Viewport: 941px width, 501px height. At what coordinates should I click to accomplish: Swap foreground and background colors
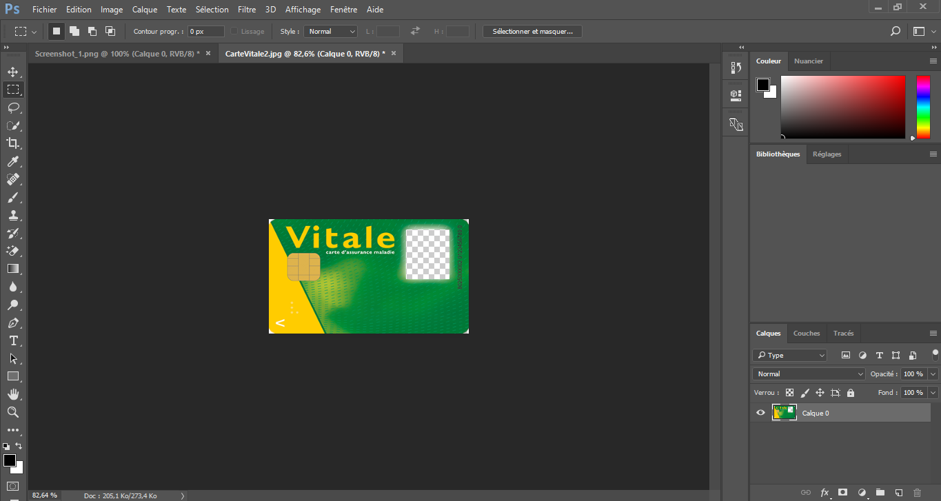pyautogui.click(x=19, y=446)
